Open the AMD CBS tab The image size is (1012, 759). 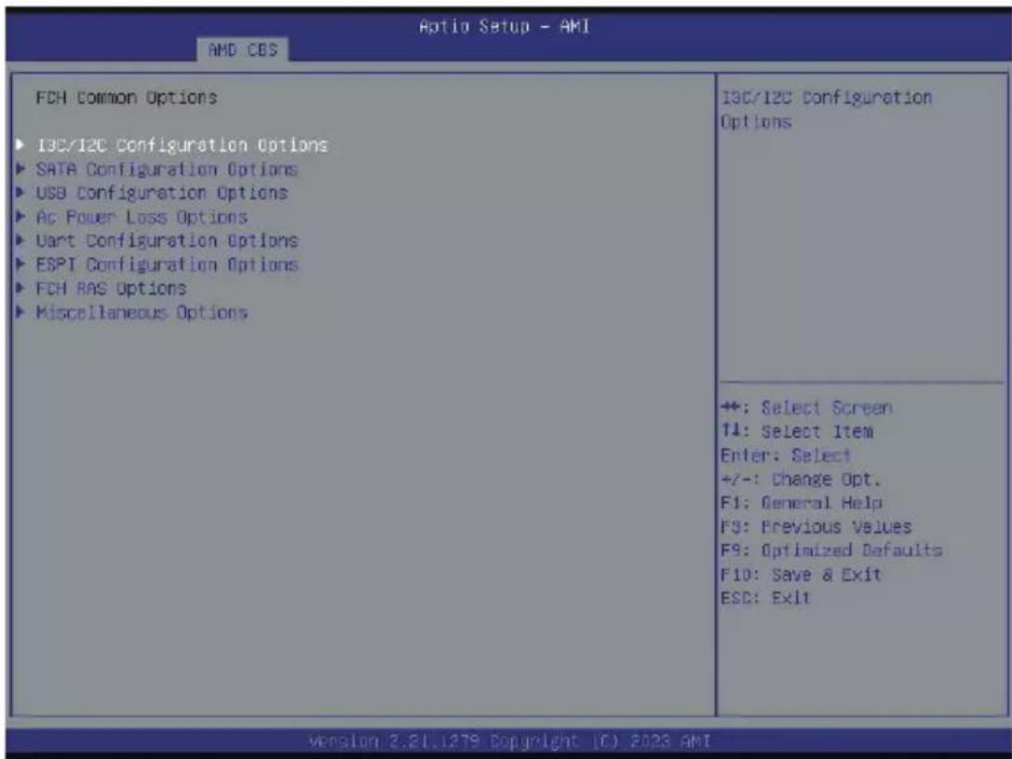click(243, 49)
